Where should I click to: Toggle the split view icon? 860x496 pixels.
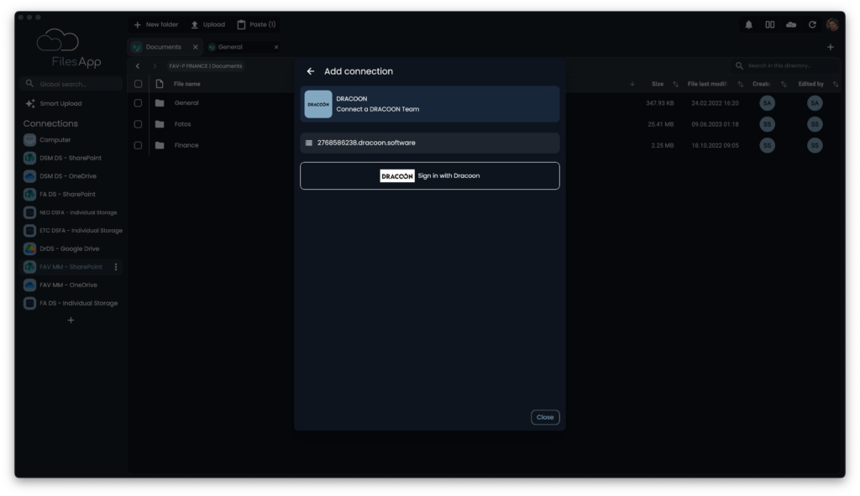[x=770, y=24]
